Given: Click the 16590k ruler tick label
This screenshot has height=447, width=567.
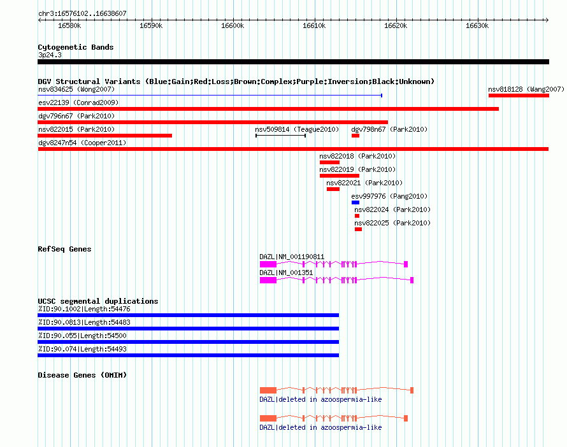Looking at the screenshot, I should tap(151, 25).
